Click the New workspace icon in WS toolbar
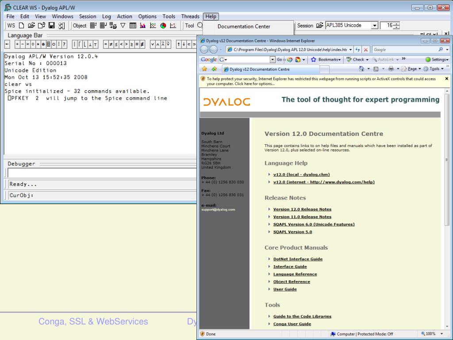This screenshot has height=340, width=453. tap(21, 25)
